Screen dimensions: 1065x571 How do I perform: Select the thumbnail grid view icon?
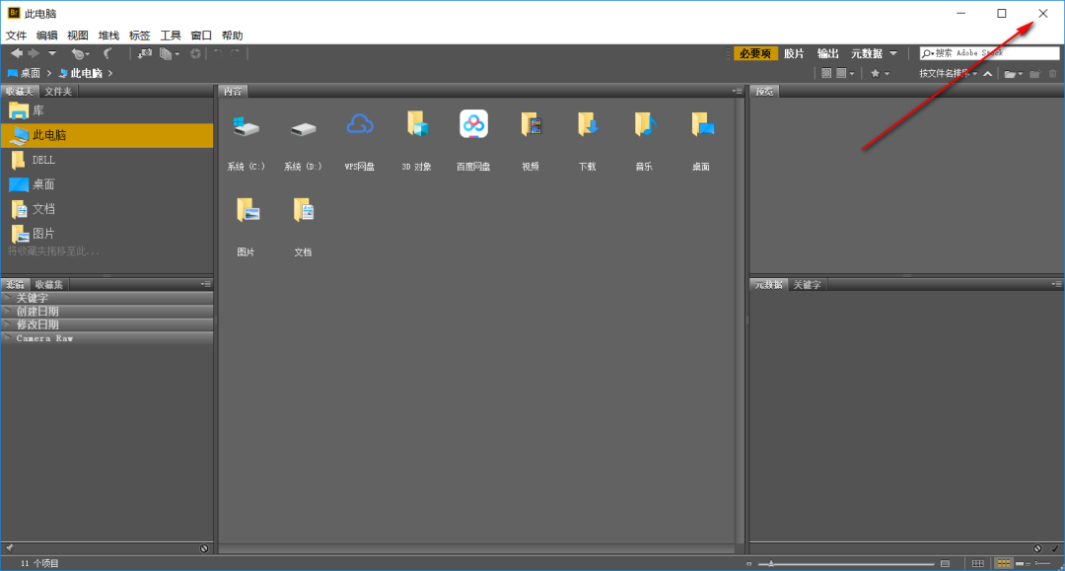pos(1004,563)
